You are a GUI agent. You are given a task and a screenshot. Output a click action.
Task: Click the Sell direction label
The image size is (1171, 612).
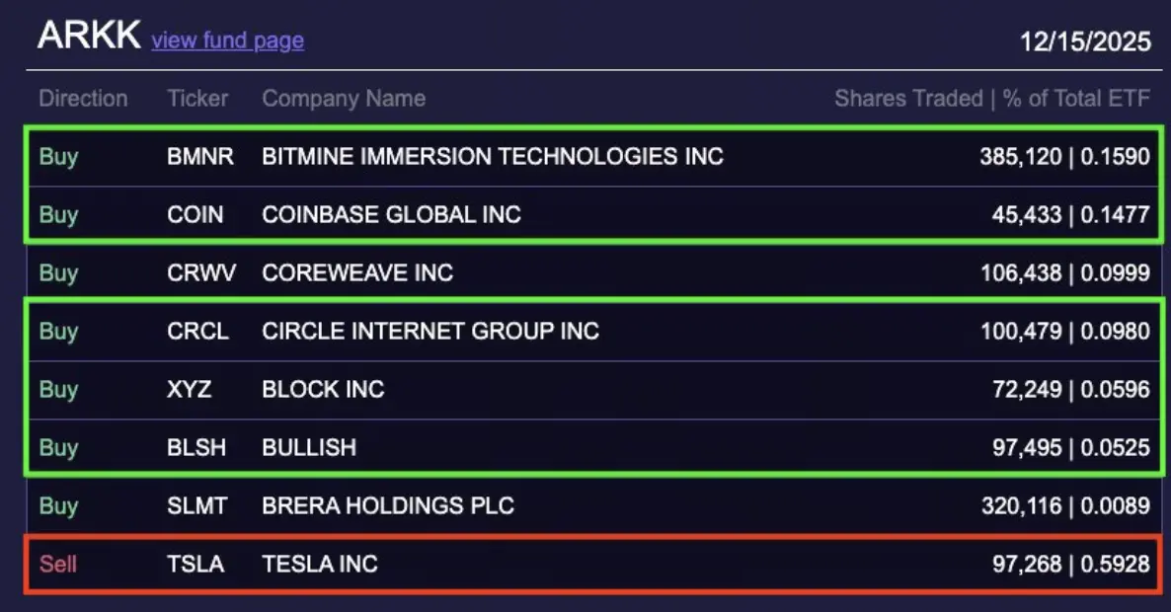57,564
